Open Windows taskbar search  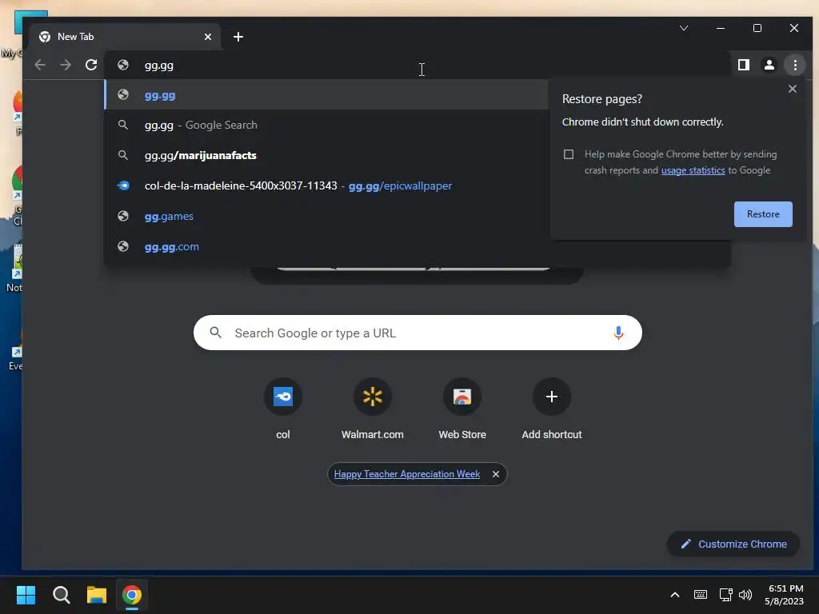point(61,595)
